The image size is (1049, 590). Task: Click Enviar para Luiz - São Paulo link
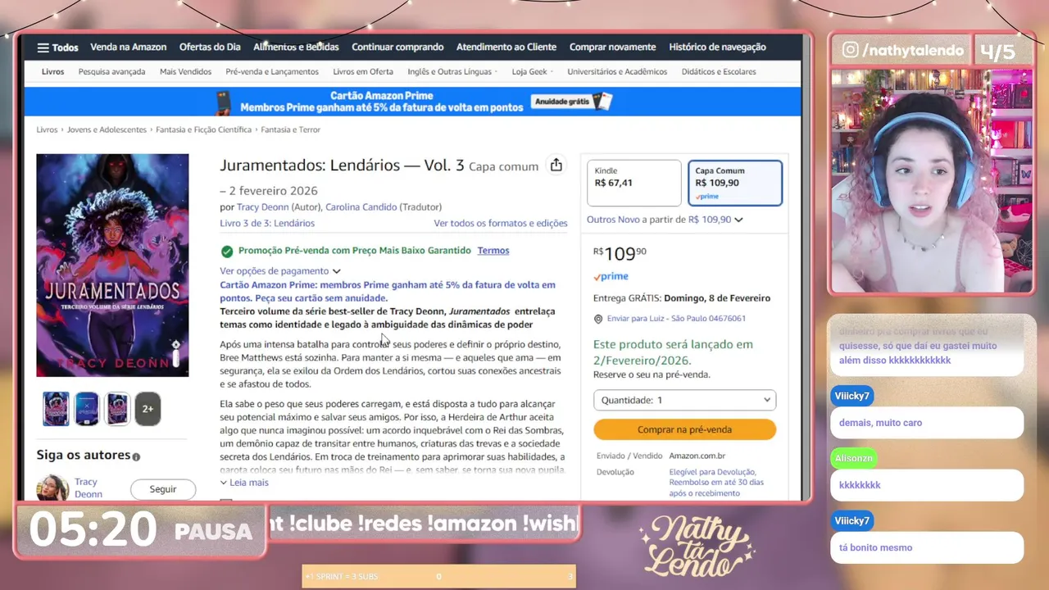pos(676,319)
